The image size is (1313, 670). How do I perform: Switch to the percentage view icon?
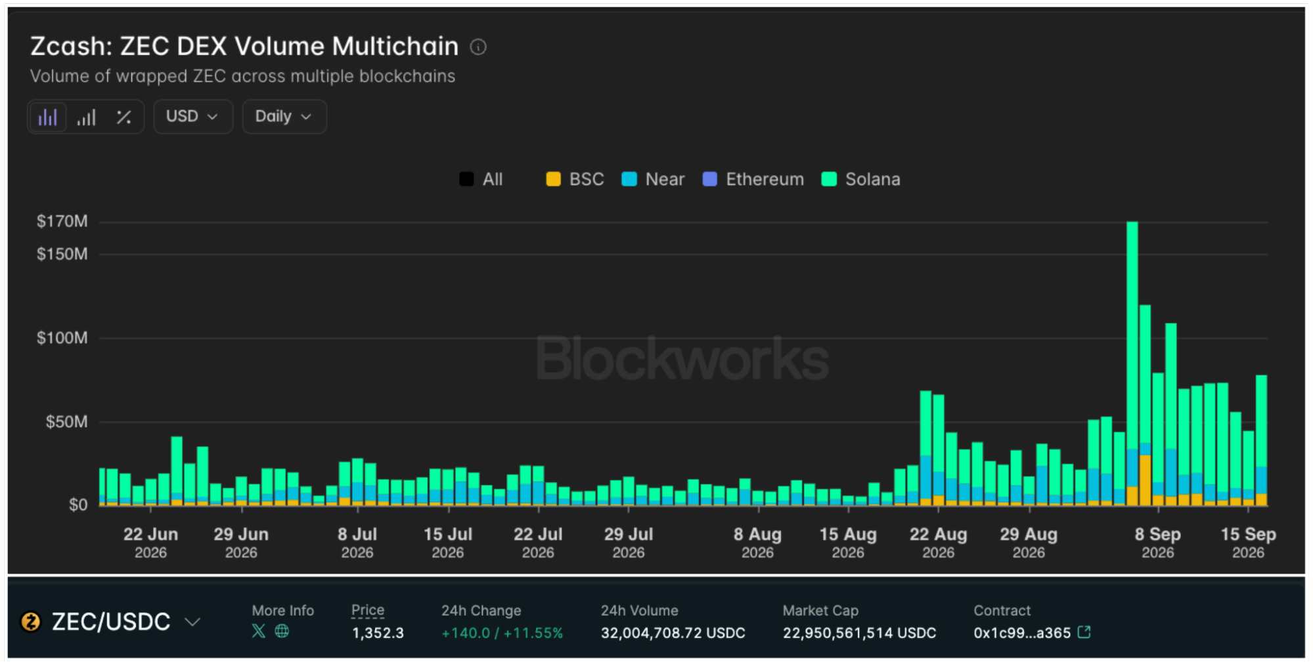tap(123, 117)
